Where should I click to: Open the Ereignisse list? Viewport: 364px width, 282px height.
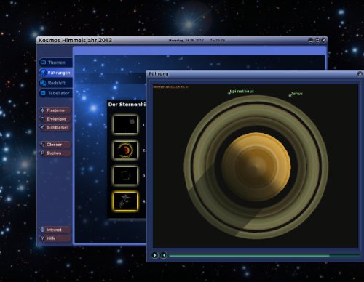click(55, 119)
